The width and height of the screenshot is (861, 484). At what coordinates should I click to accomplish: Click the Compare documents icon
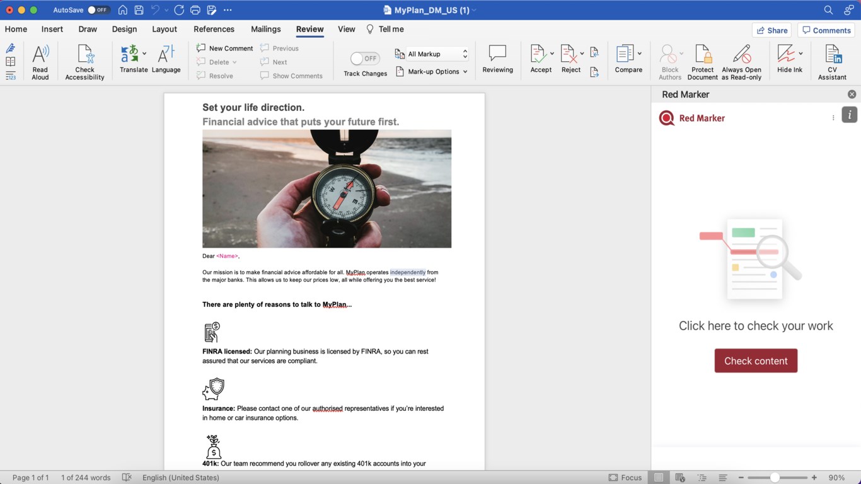[x=625, y=54]
